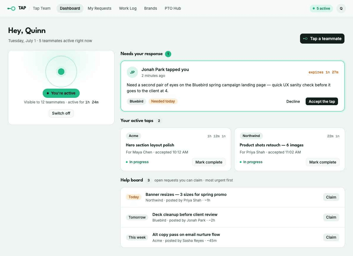353x256 pixels.
Task: Click In progress status on Northwind tap
Action: click(251, 162)
